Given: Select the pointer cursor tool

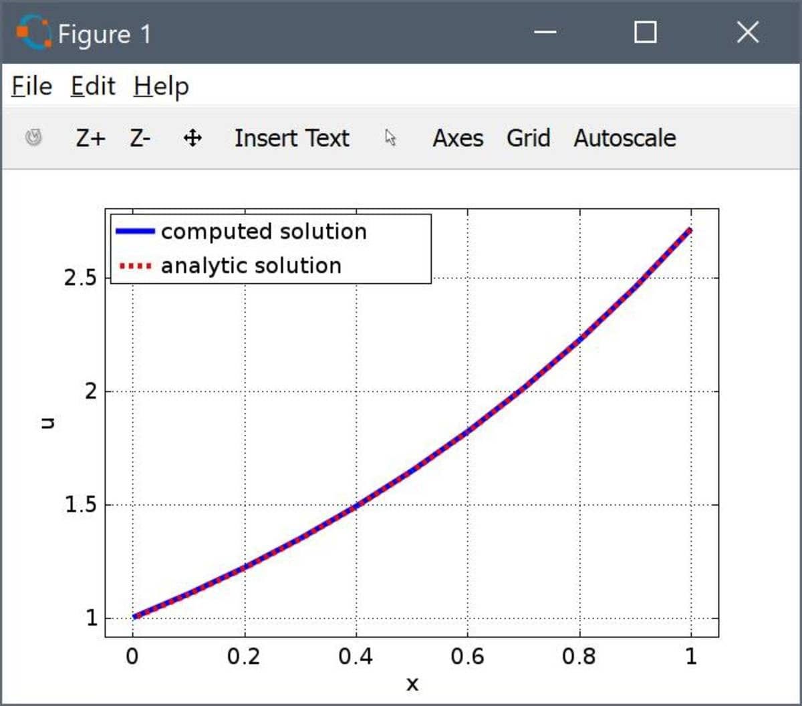Looking at the screenshot, I should [390, 138].
